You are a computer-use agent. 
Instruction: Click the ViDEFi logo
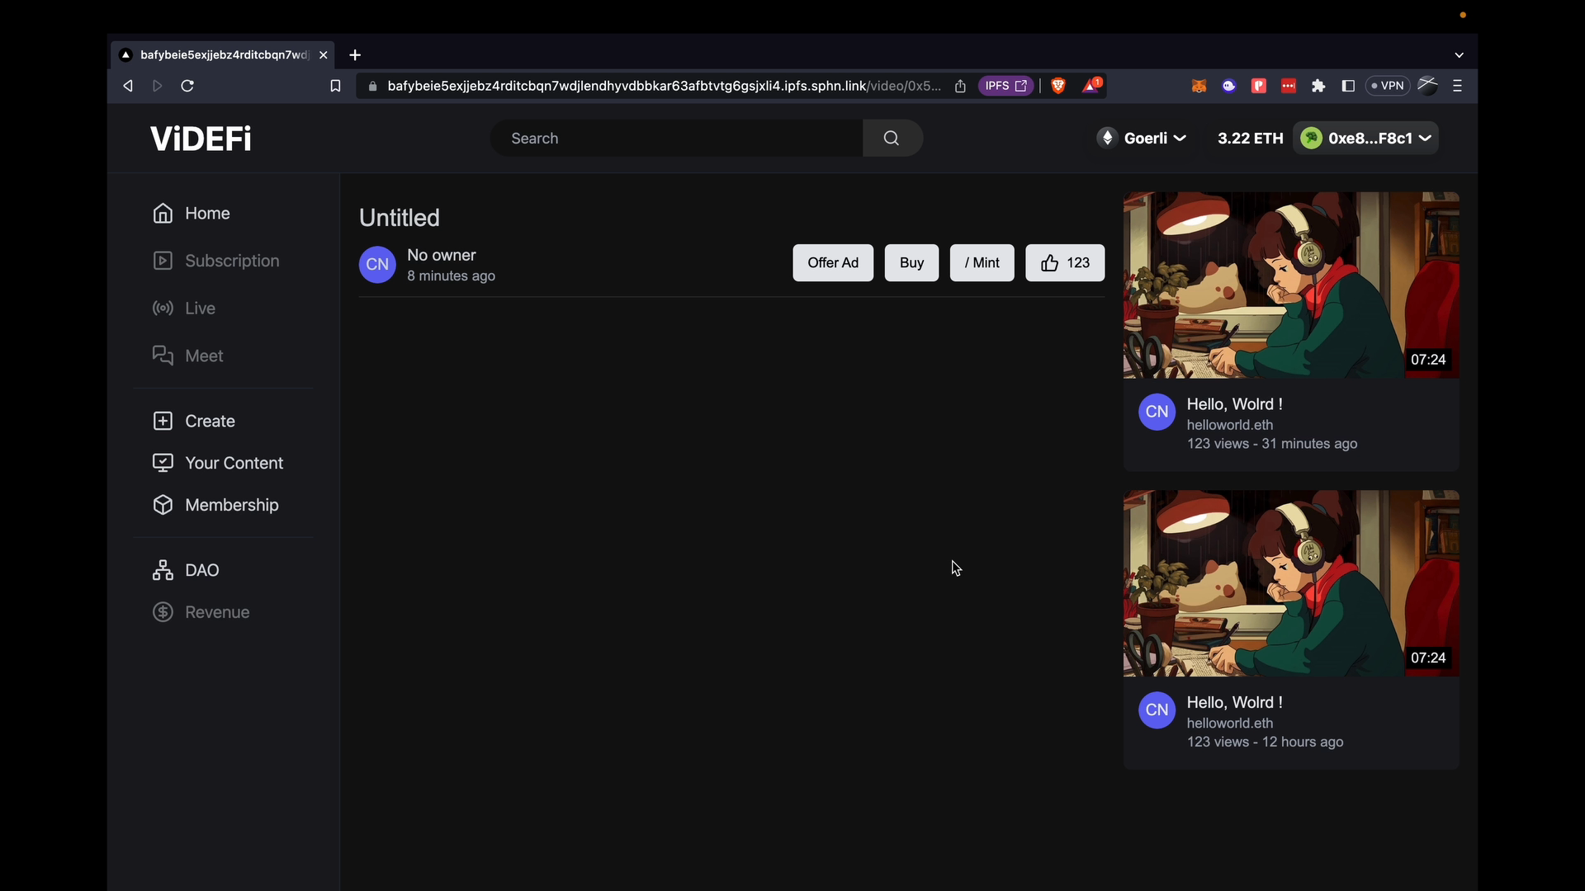[201, 139]
